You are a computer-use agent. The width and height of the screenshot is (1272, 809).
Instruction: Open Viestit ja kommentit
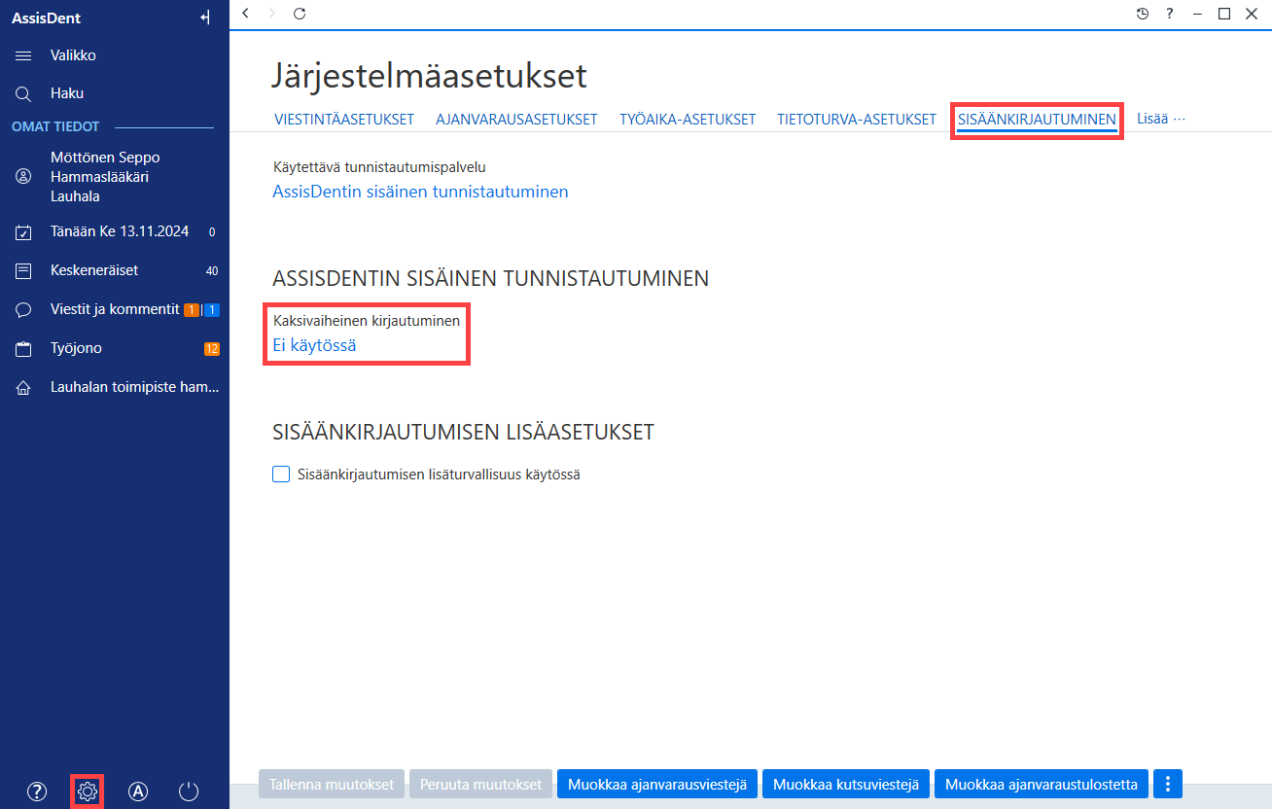pyautogui.click(x=115, y=309)
